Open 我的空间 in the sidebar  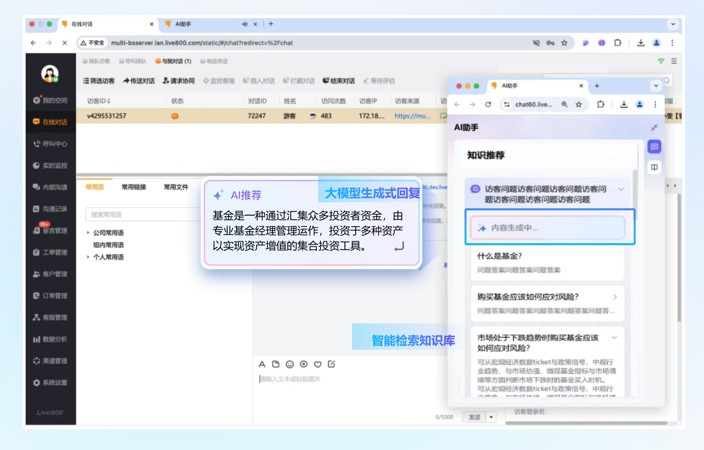pyautogui.click(x=50, y=100)
